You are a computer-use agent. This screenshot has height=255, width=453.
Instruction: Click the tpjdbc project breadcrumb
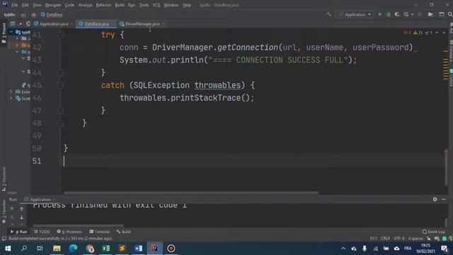(9, 14)
